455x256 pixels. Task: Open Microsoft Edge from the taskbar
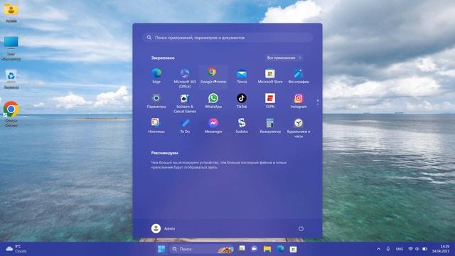(x=280, y=249)
